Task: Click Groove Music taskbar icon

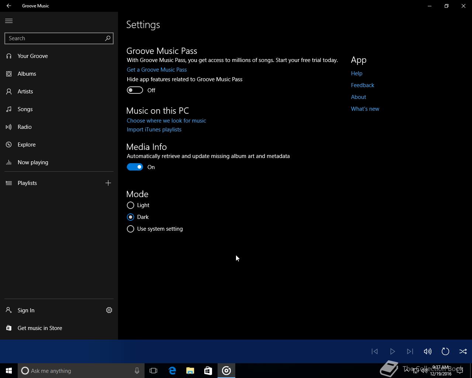Action: 226,371
